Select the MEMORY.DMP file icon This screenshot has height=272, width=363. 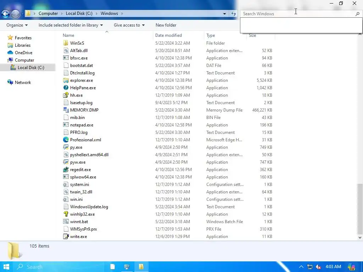pos(66,110)
